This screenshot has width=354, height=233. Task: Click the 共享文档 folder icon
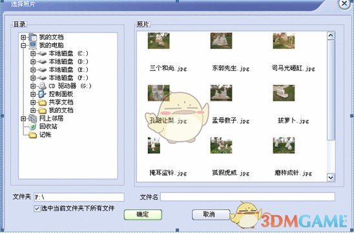tap(42, 103)
